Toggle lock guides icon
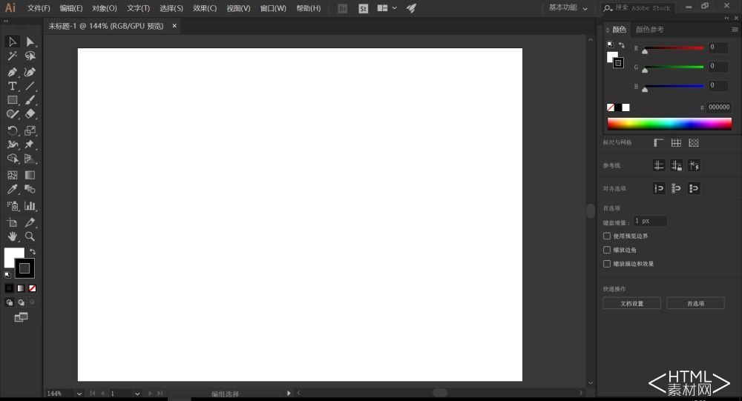742x401 pixels. coord(676,165)
